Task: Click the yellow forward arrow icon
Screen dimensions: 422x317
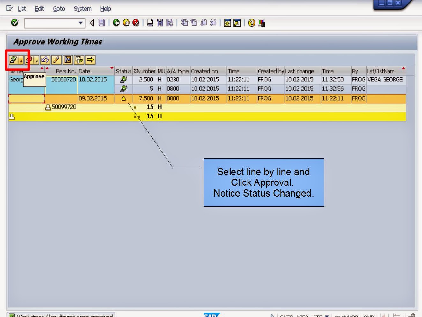Action: (x=90, y=60)
